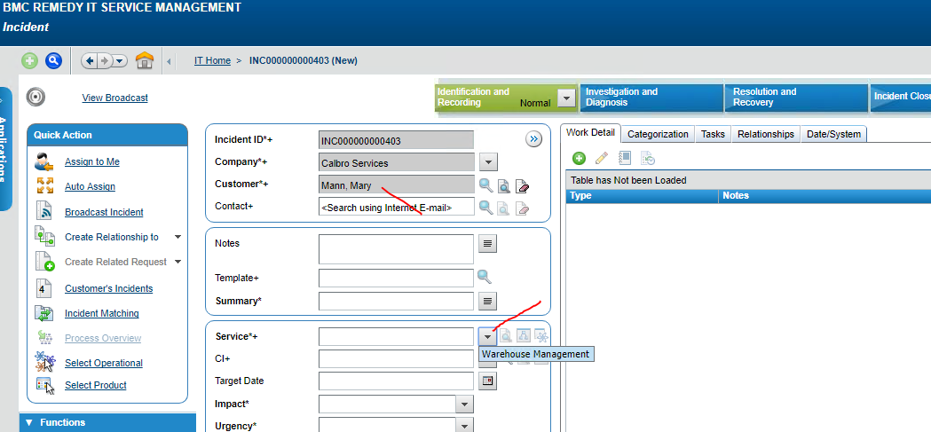Image resolution: width=931 pixels, height=432 pixels.
Task: Click into the Contact search input field
Action: pos(397,207)
